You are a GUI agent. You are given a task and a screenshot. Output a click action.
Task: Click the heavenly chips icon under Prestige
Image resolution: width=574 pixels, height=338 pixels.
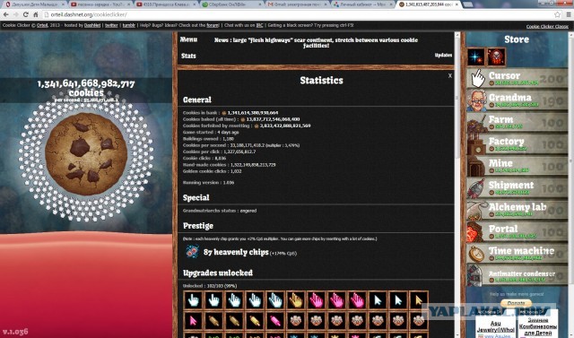coord(192,252)
